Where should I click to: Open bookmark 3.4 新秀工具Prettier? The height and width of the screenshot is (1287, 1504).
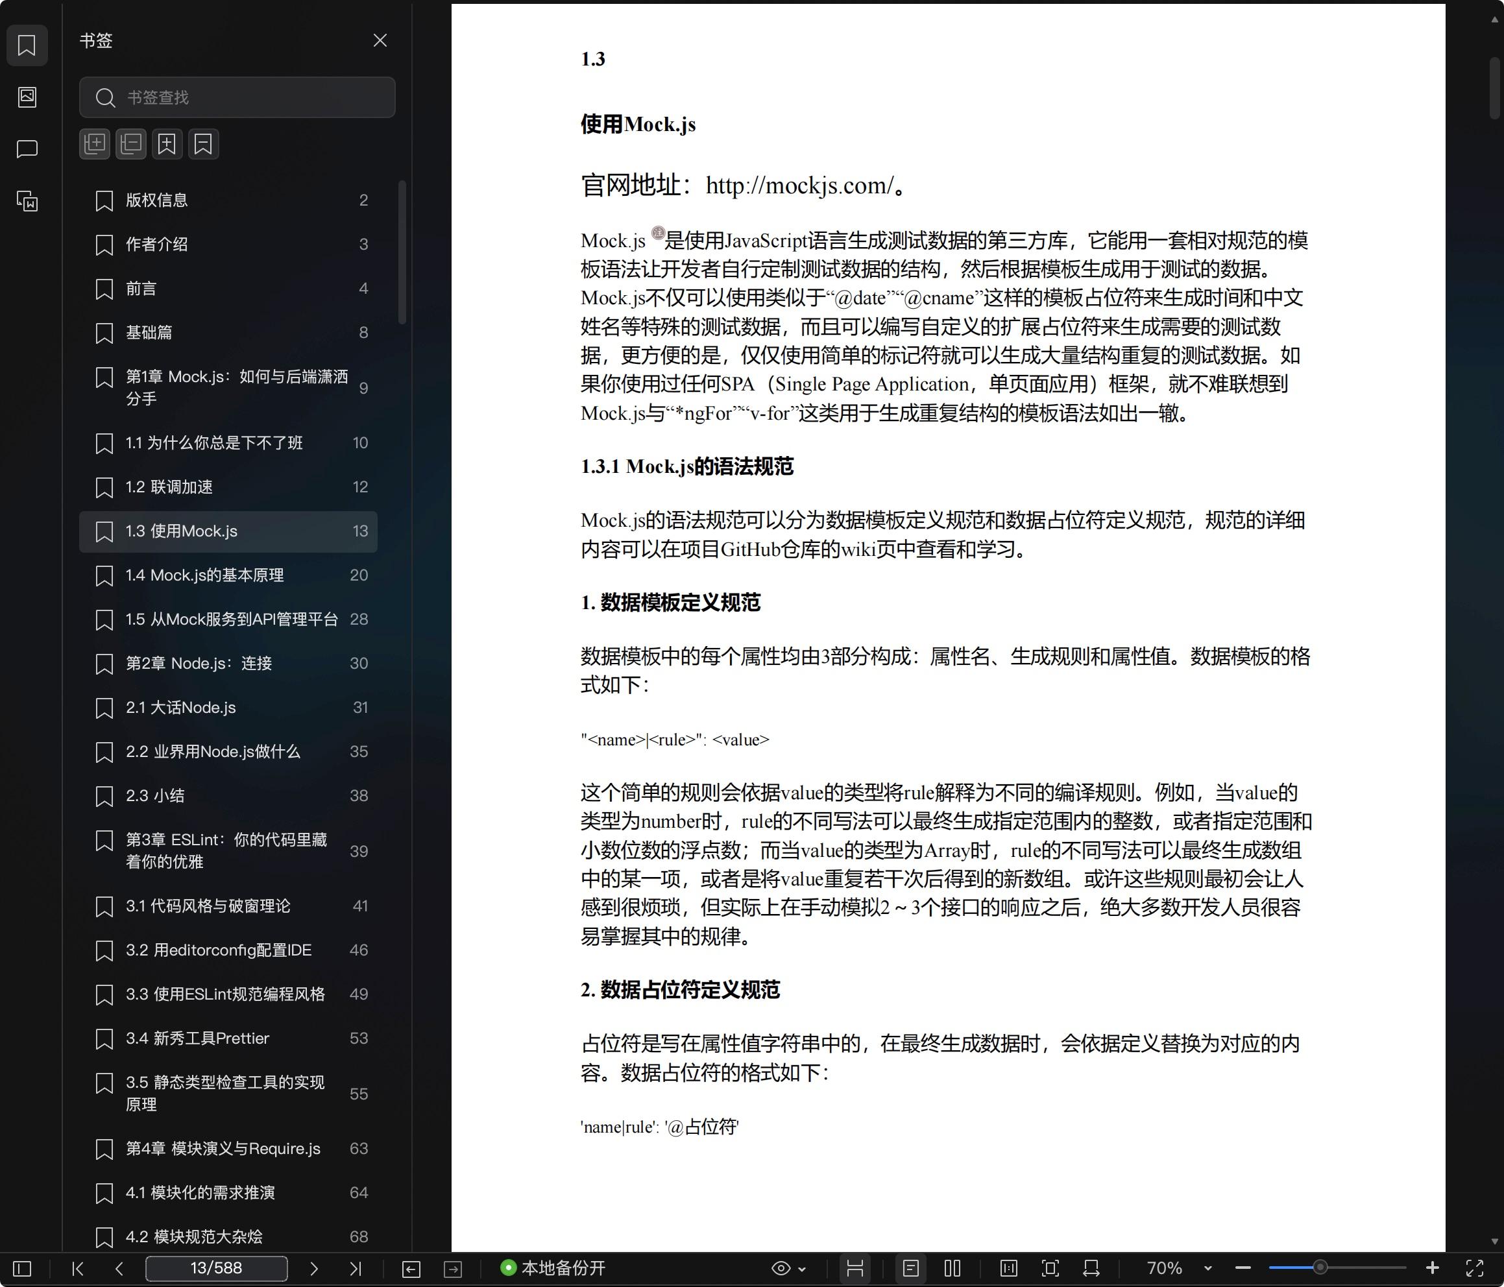228,1038
